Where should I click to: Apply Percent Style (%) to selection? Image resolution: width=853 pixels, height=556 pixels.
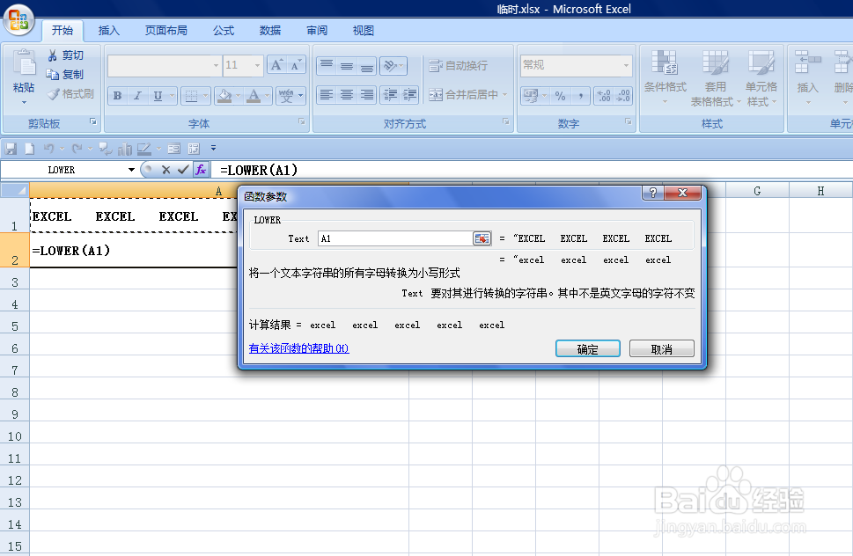coord(561,95)
